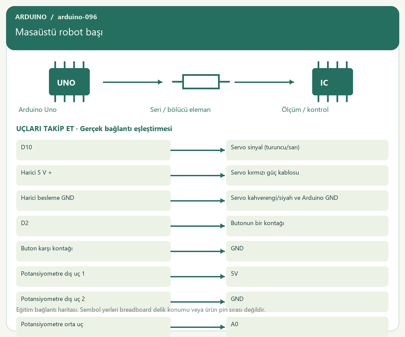Select the 'Potansiyometre orta uç' cell
The image size is (405, 337).
[93, 327]
